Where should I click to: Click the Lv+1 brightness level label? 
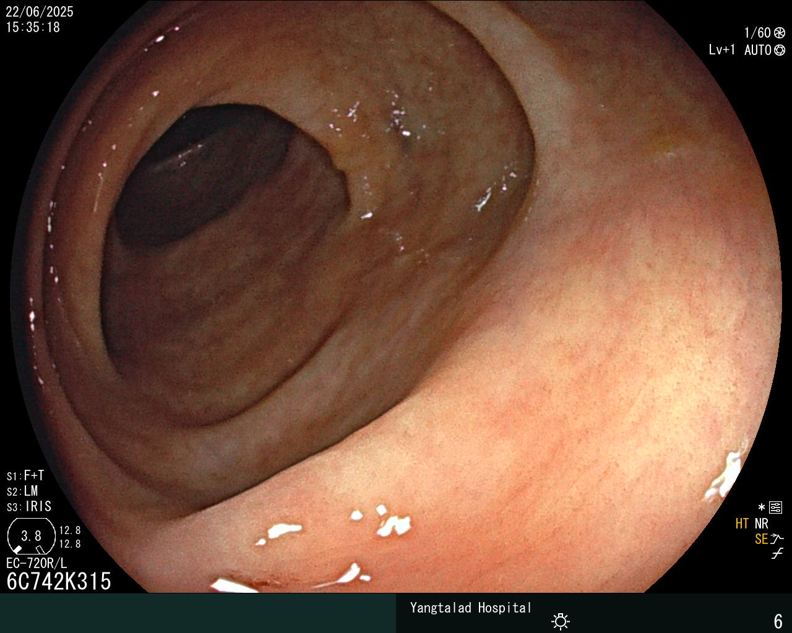coord(722,50)
